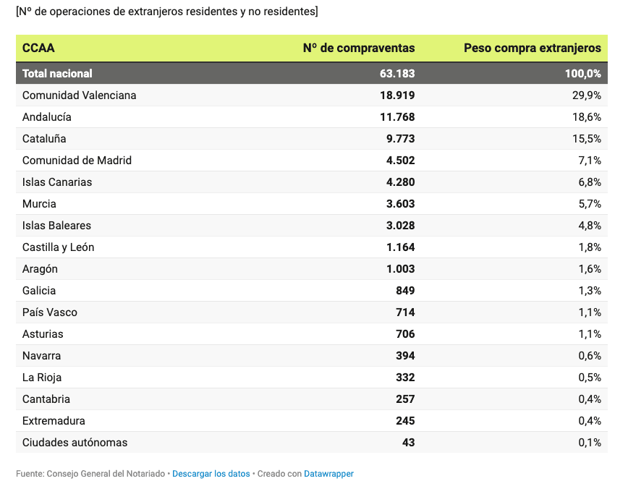This screenshot has width=628, height=502.
Task: Click Aragón's 1.003 sales figure
Action: point(400,269)
